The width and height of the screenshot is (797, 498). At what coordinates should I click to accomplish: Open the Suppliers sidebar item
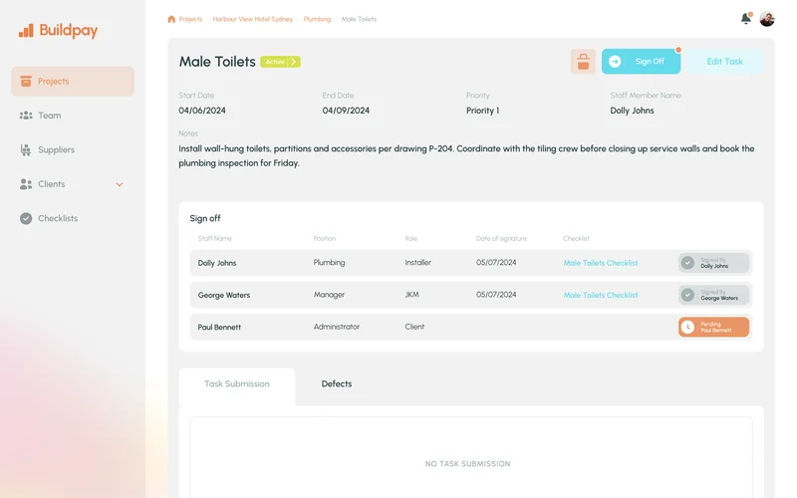(x=73, y=150)
